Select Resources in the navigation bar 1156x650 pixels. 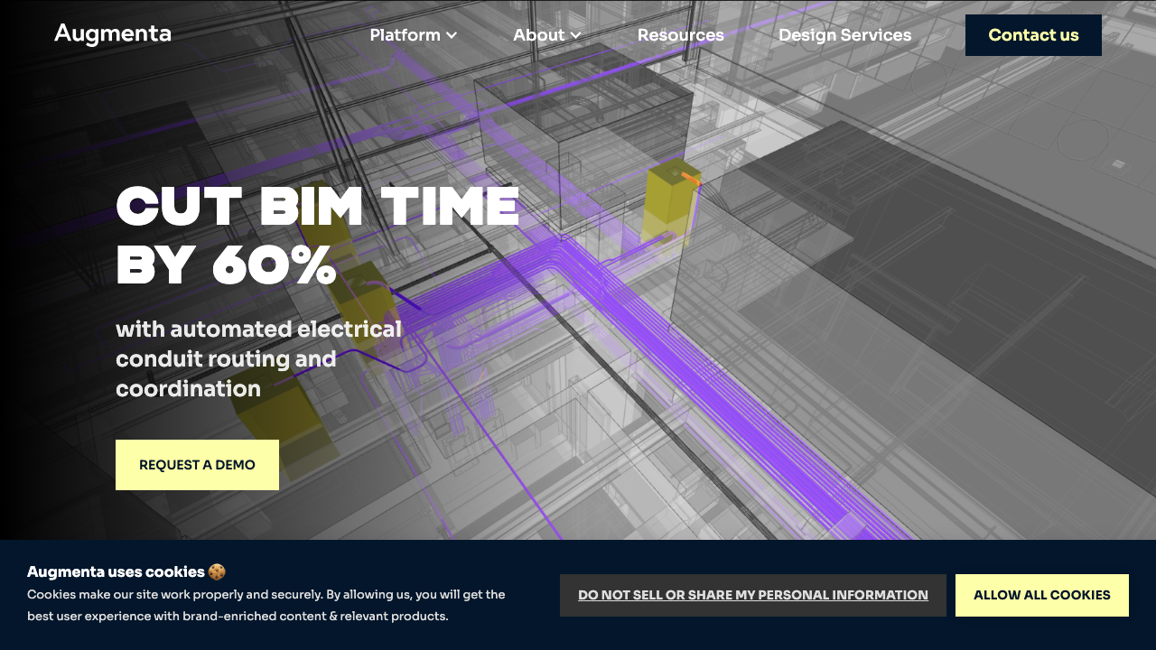(x=680, y=35)
